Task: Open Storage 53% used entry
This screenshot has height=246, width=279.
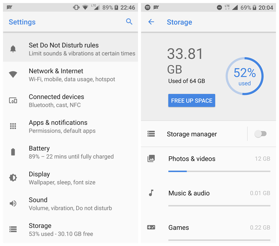Action: tap(70, 229)
